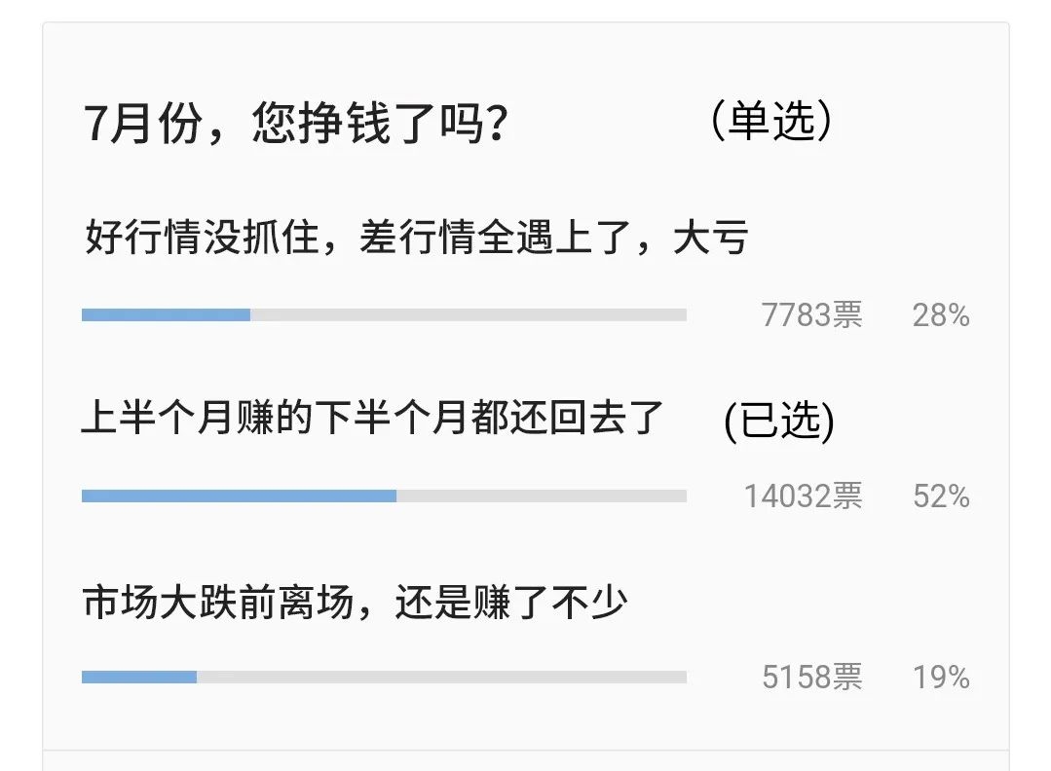Screen dimensions: 1051x771
Task: Click gray unfilled bar of 52% option
Action: [541, 496]
